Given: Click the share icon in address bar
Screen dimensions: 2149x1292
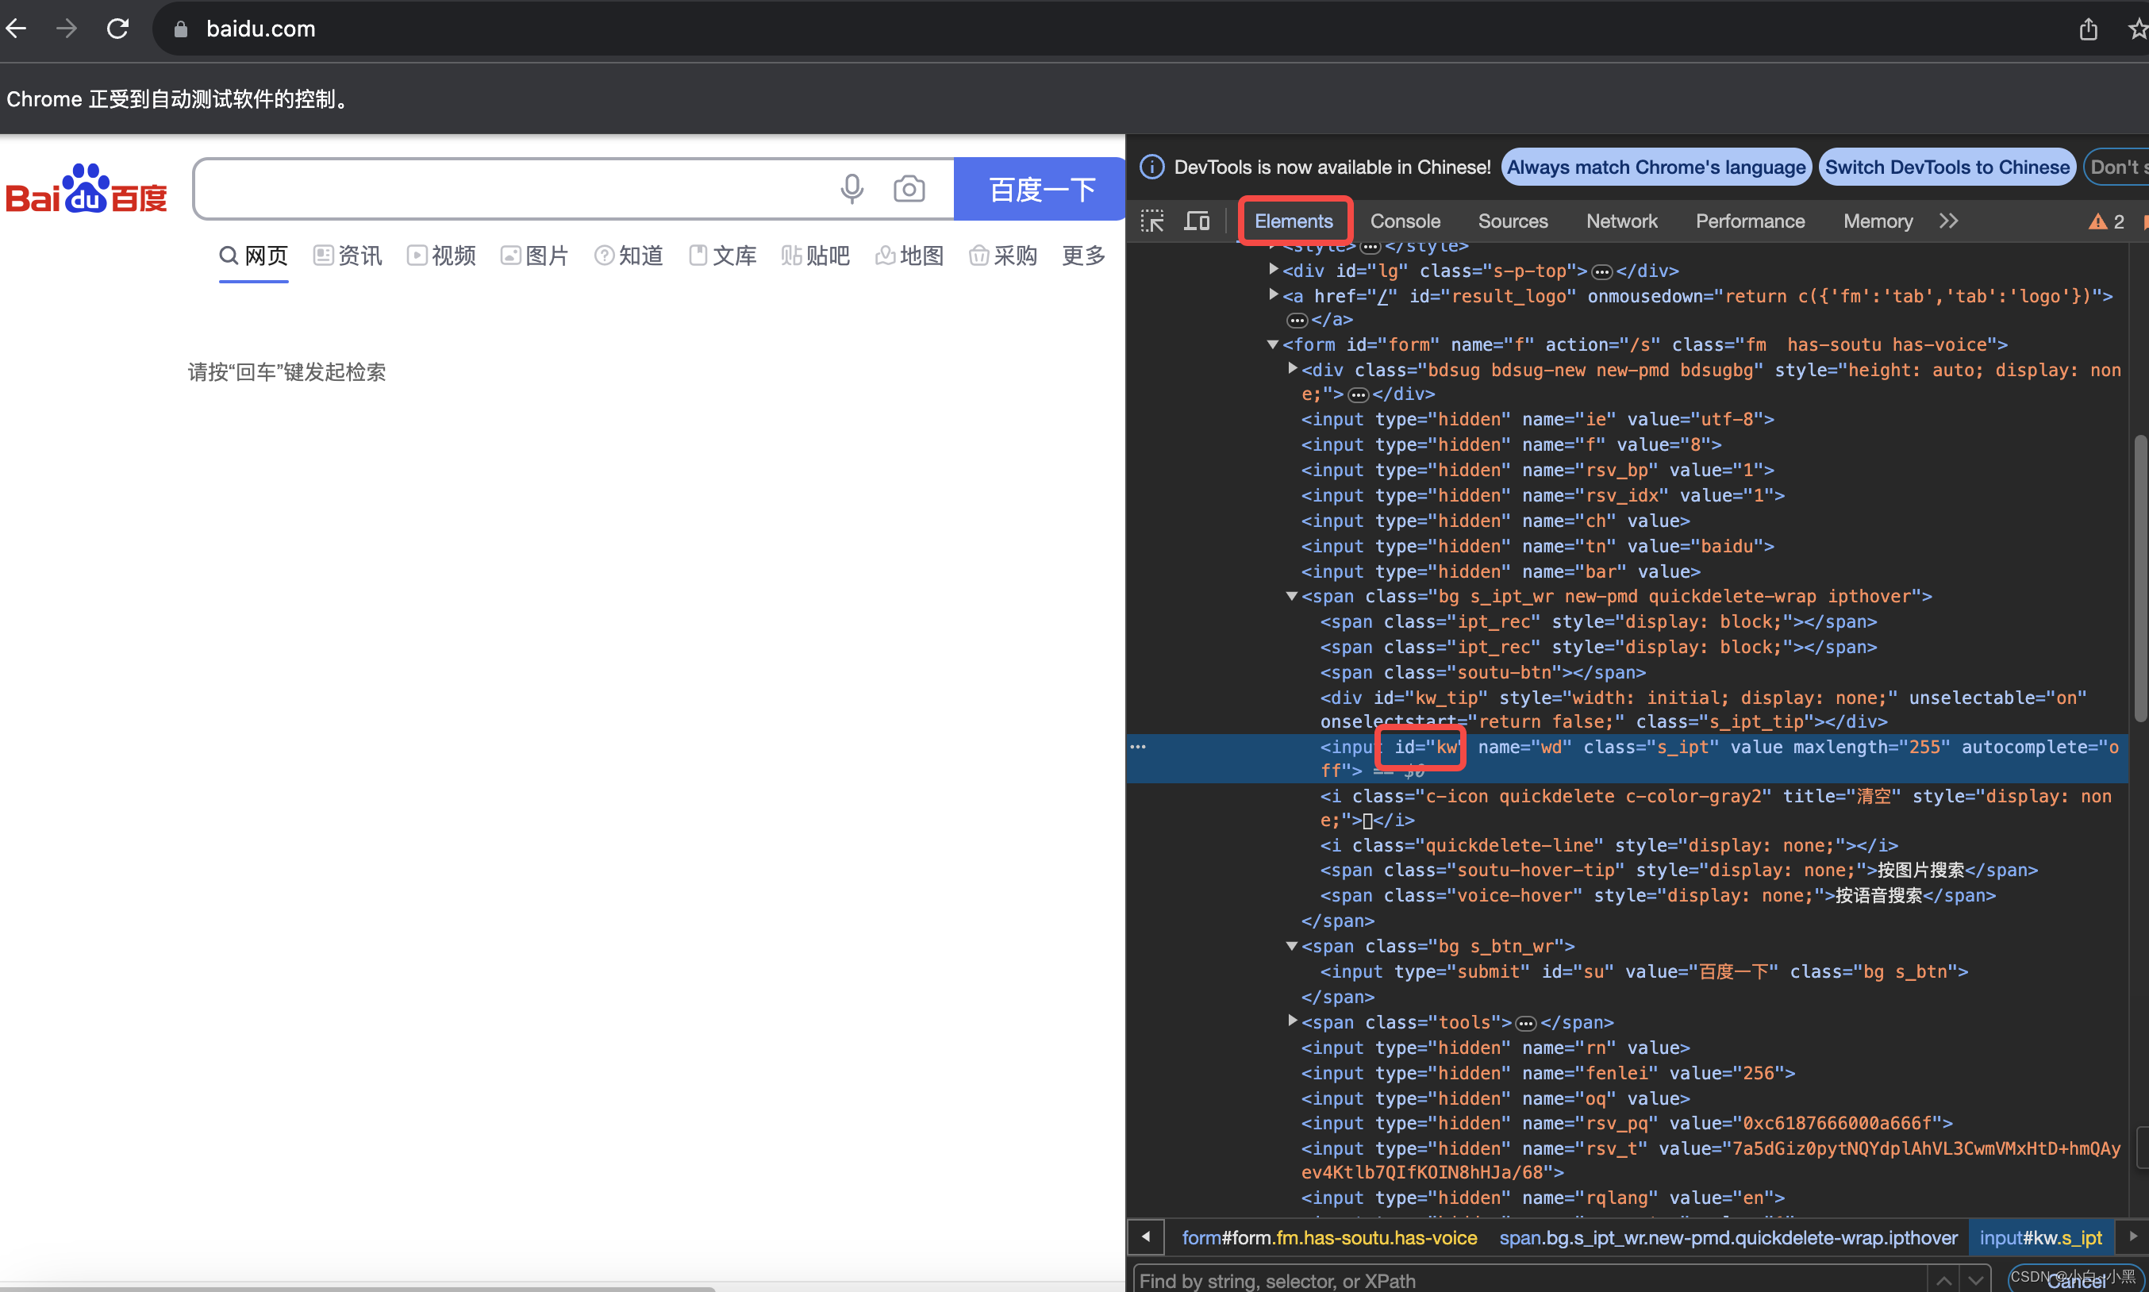Looking at the screenshot, I should coord(2088,29).
